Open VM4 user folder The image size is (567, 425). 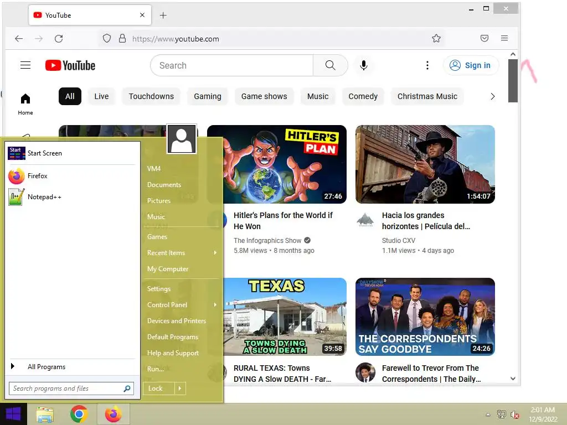point(154,169)
